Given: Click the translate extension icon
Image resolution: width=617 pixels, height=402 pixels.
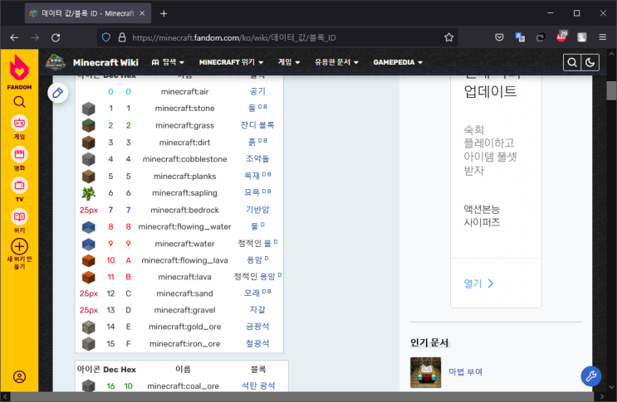Looking at the screenshot, I should click(520, 37).
